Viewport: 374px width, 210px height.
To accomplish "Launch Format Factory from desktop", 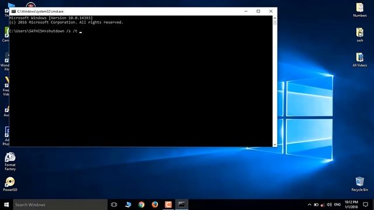I will (10, 162).
